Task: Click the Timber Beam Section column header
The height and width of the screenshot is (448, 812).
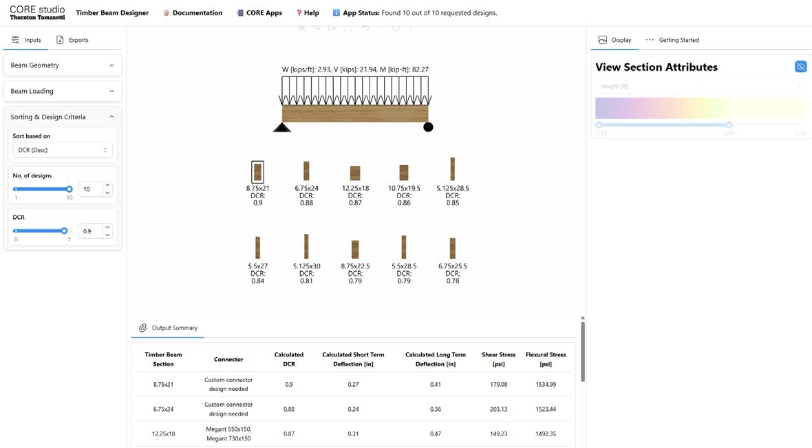Action: tap(163, 359)
